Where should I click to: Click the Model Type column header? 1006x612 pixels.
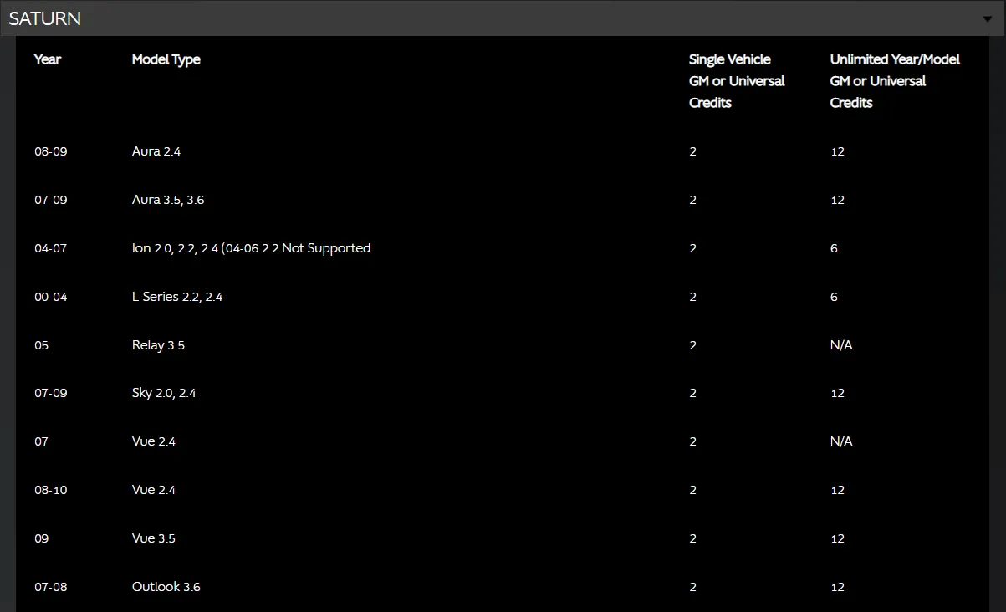[x=166, y=59]
